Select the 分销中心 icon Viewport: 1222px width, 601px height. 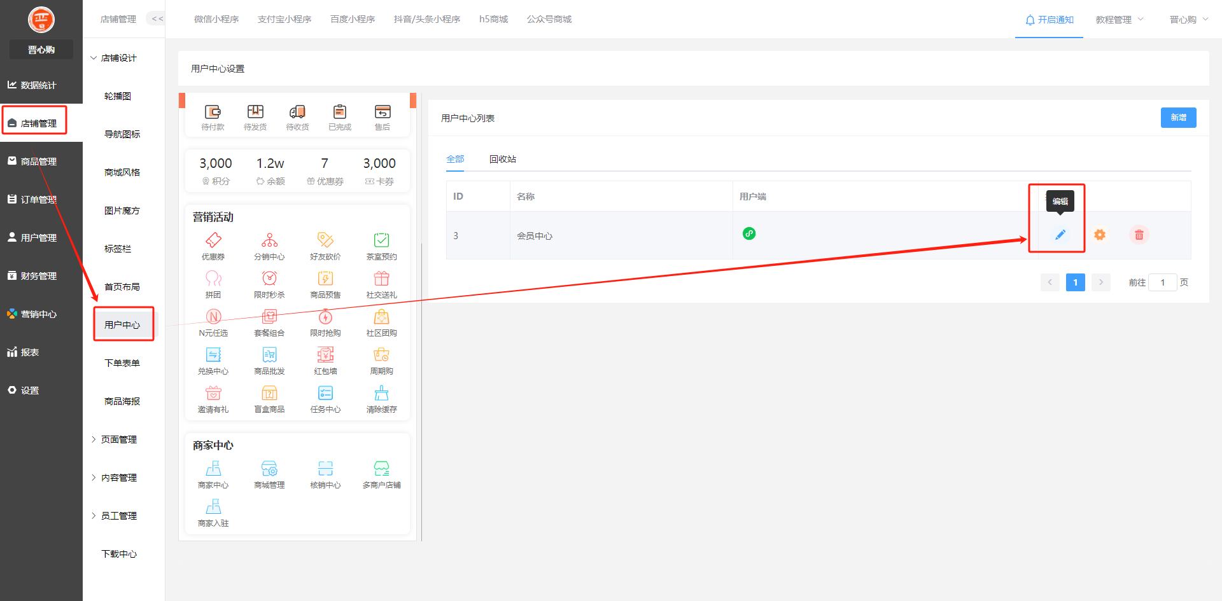pos(269,240)
